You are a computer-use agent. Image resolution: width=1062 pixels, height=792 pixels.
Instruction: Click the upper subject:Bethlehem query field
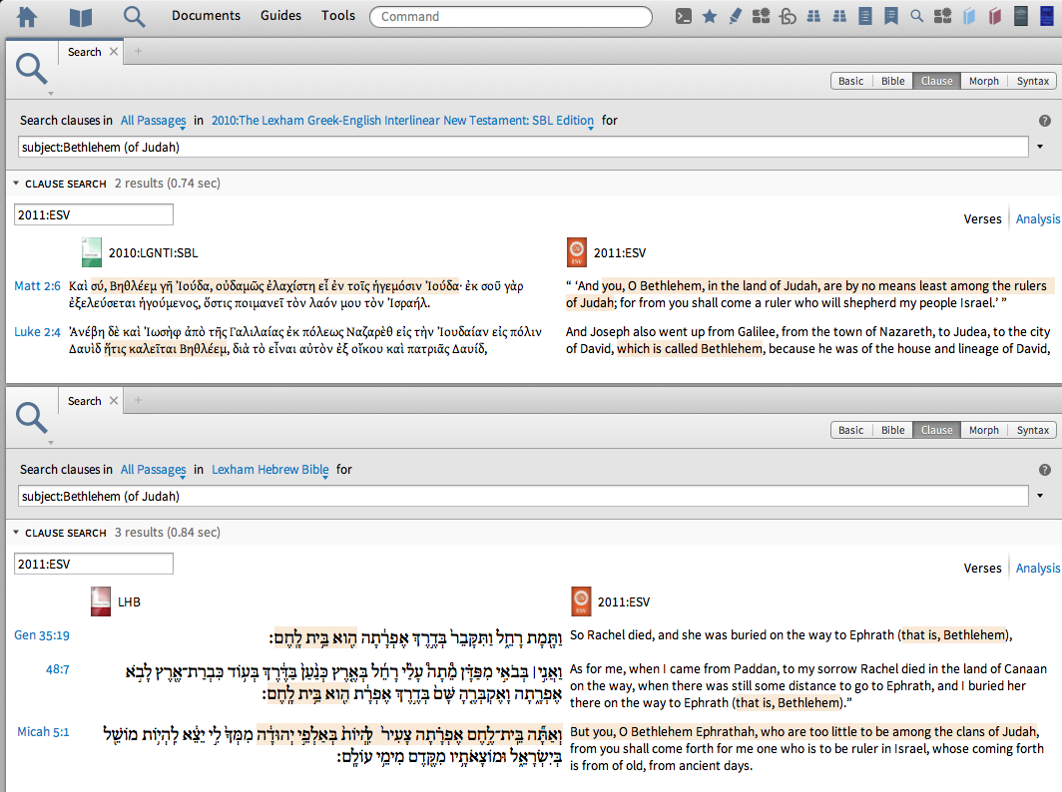click(523, 147)
